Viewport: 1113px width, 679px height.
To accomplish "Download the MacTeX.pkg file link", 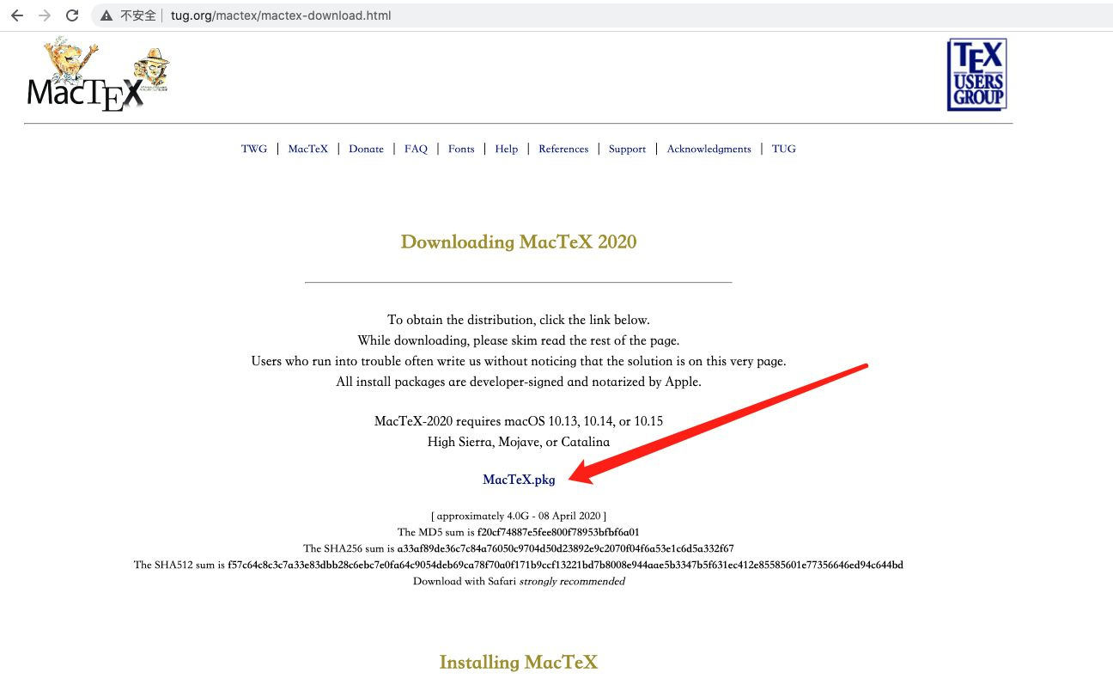I will 519,480.
